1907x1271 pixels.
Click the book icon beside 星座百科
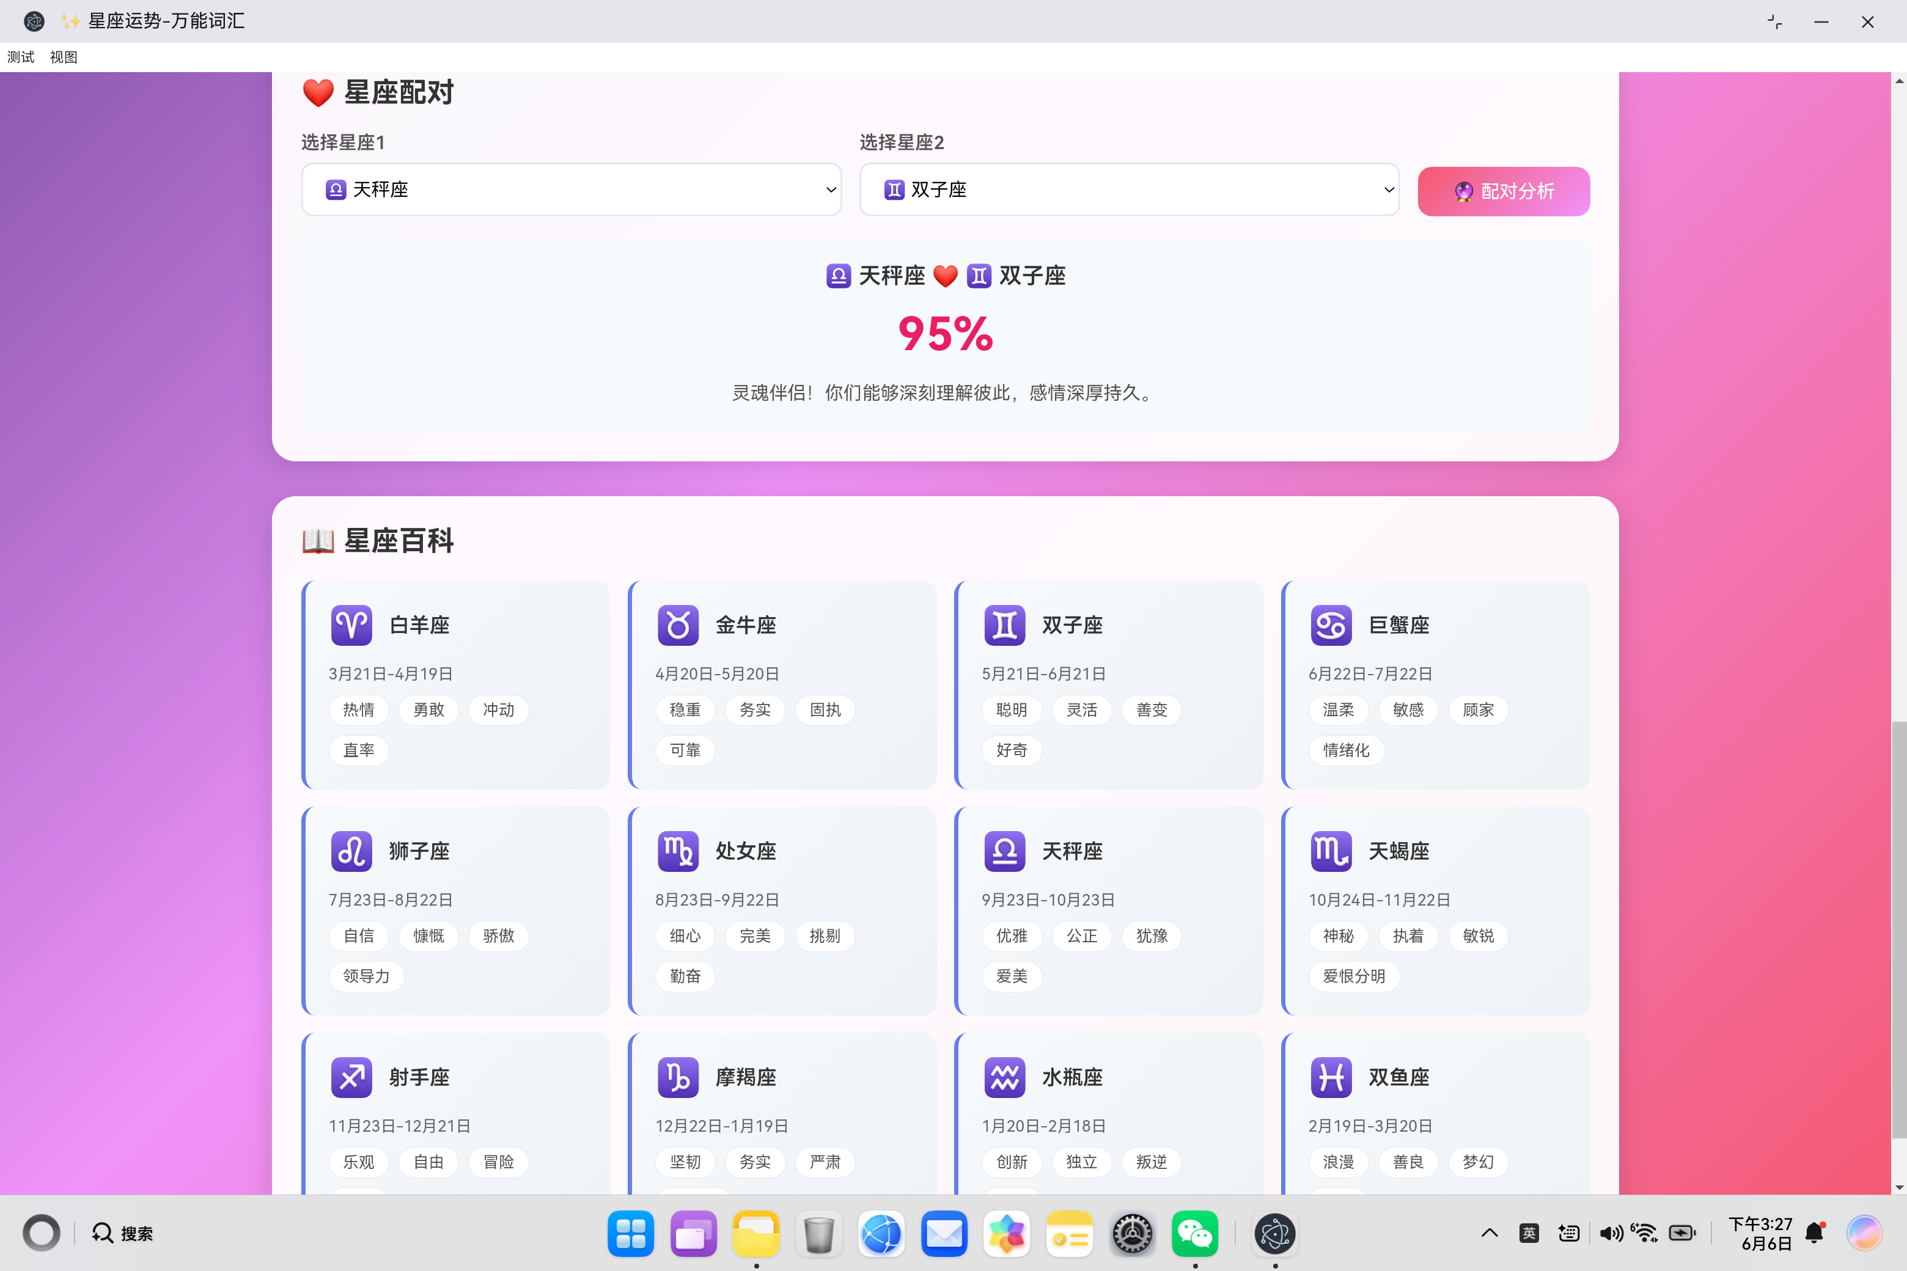(318, 541)
